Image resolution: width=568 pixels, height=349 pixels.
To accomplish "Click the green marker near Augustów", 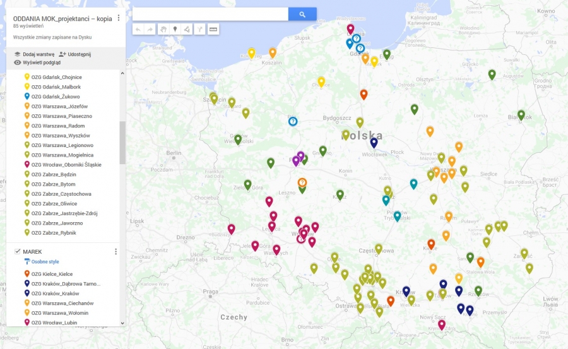I will (x=492, y=74).
